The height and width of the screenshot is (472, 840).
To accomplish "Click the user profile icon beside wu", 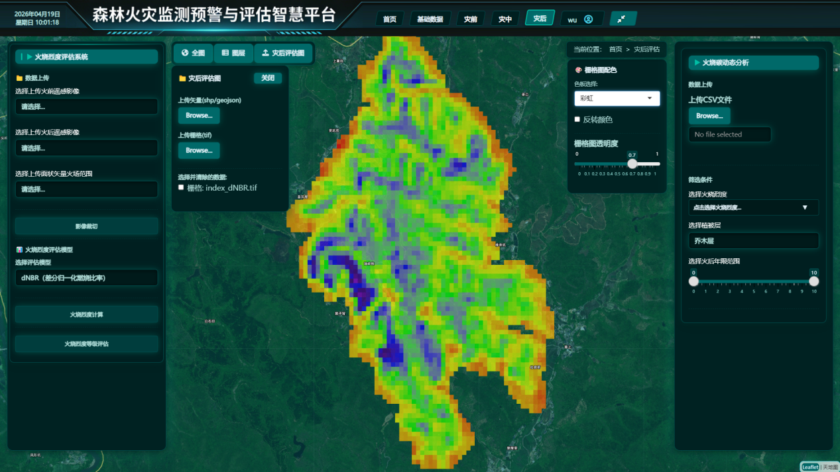I will pyautogui.click(x=588, y=19).
